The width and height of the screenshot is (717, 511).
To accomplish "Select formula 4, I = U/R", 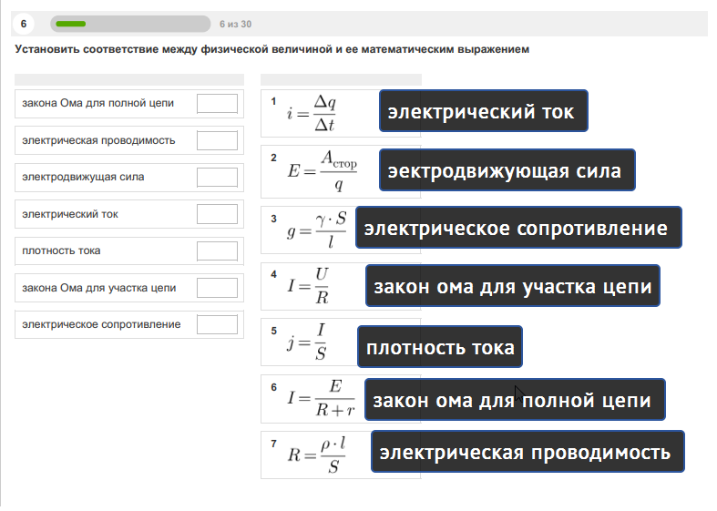I will pos(308,286).
